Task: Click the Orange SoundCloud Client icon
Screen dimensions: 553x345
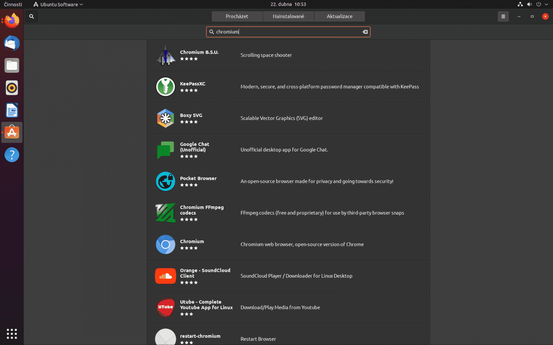Action: (166, 276)
